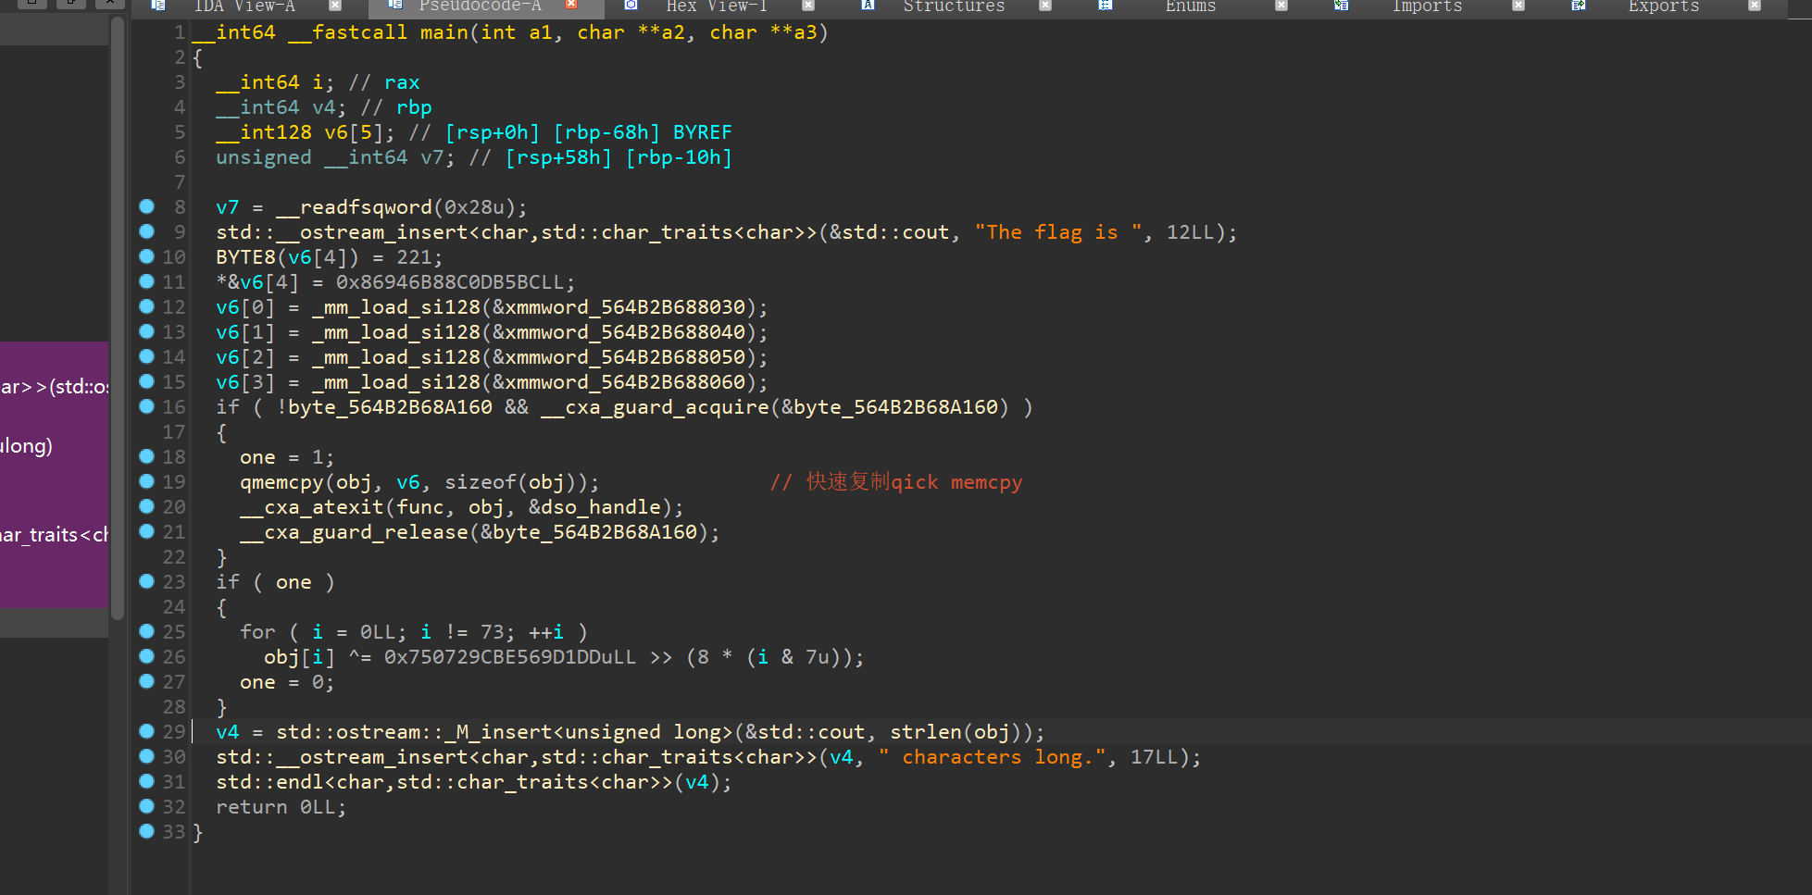
Task: Click the left panel vertical scrollbar
Action: 117,315
